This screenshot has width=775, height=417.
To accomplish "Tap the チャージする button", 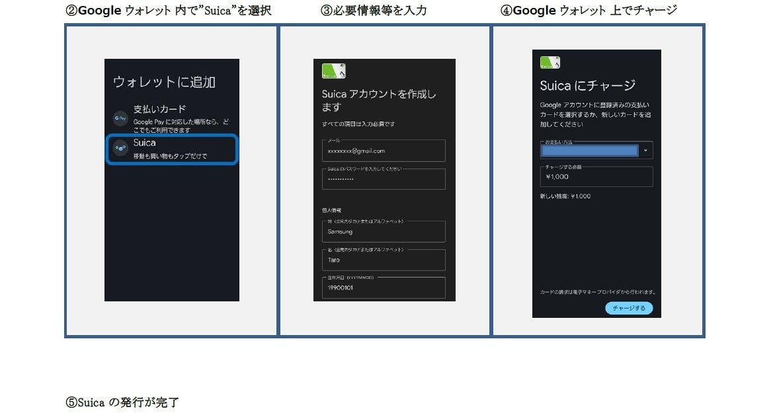I will (x=629, y=308).
